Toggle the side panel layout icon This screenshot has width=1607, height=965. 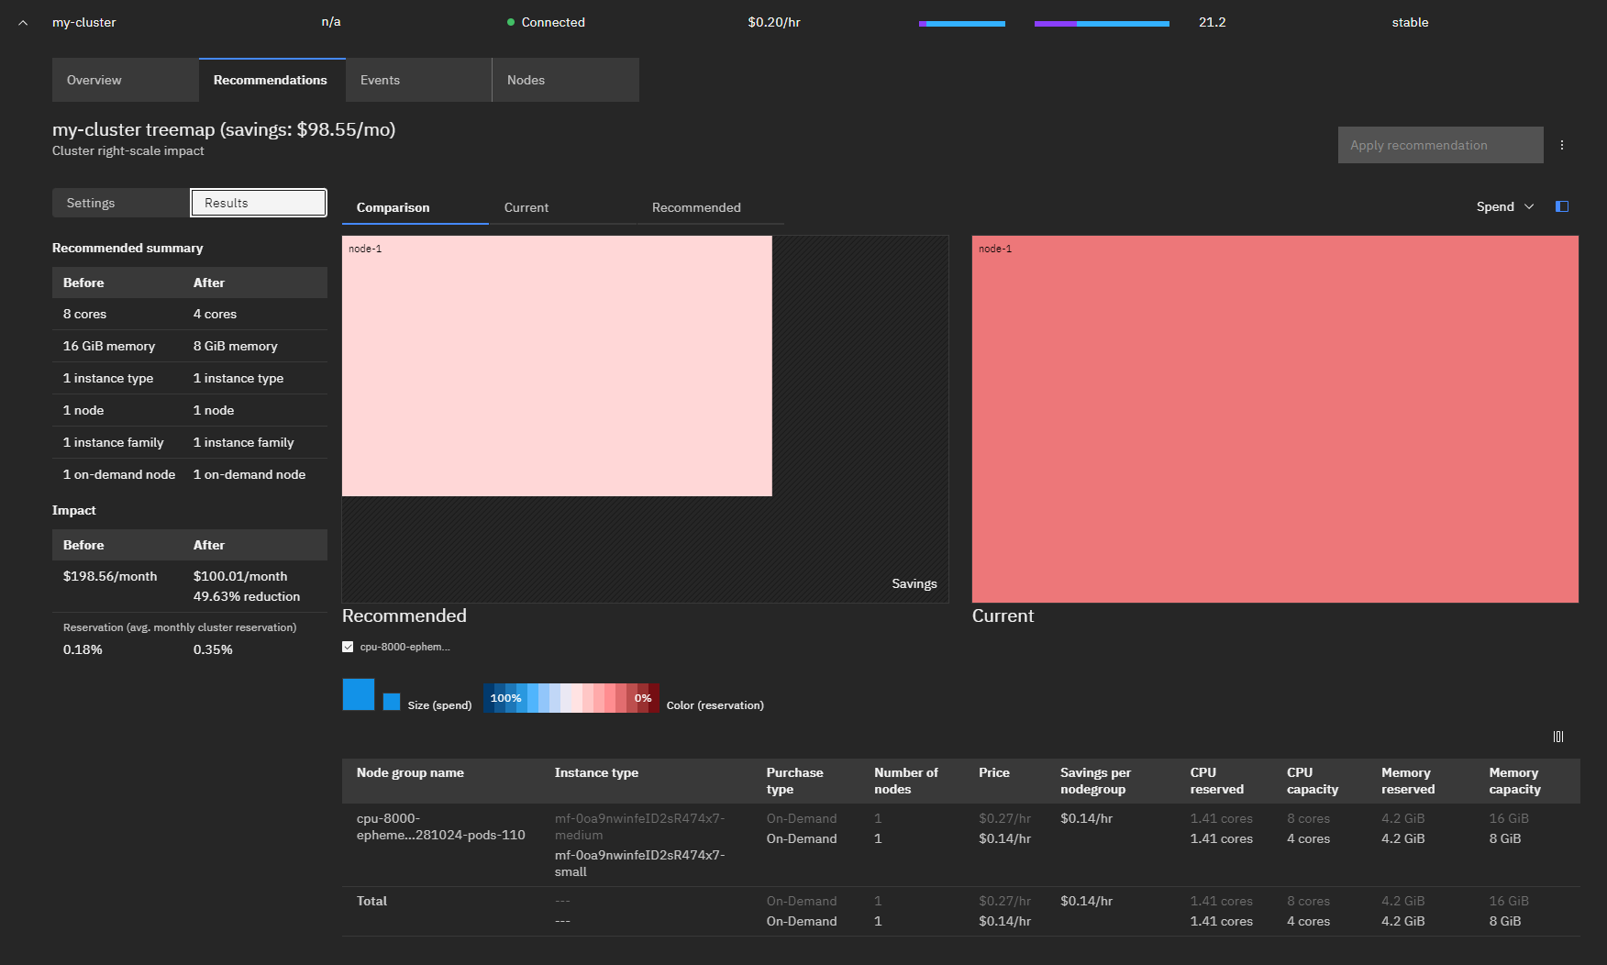click(x=1561, y=206)
